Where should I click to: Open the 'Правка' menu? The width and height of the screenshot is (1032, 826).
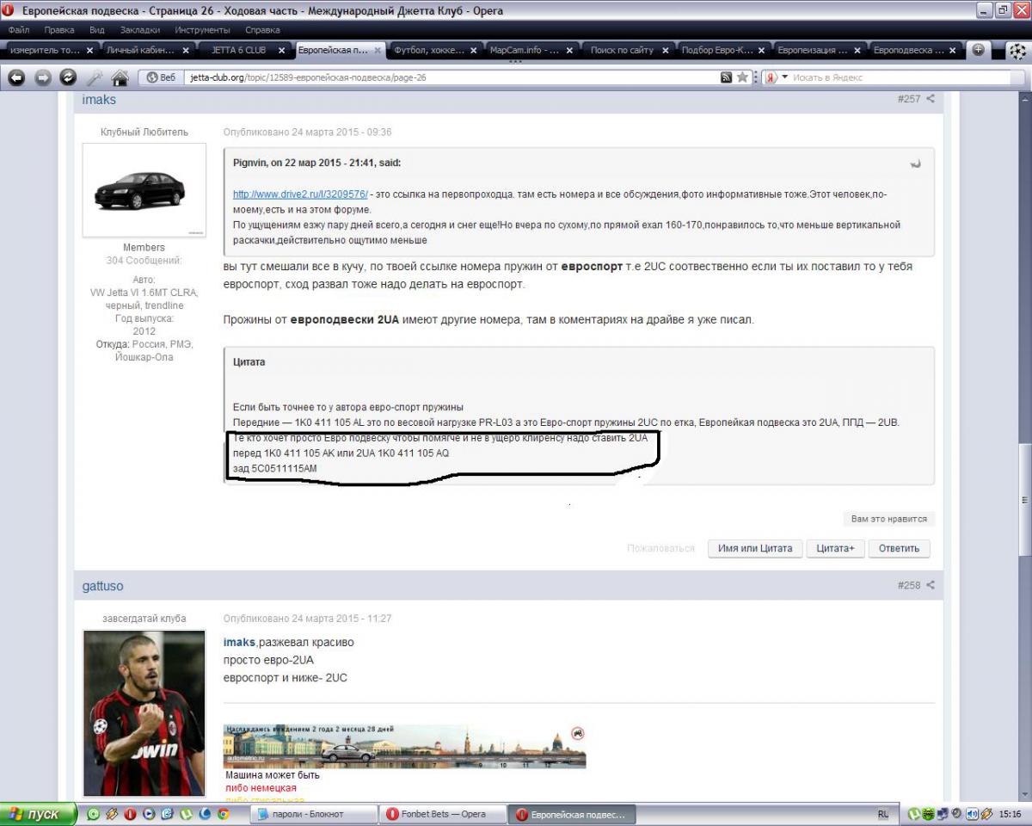click(x=59, y=30)
